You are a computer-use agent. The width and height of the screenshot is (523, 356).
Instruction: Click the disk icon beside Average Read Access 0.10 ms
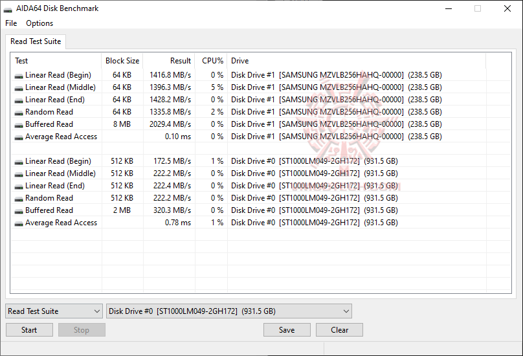(x=19, y=138)
